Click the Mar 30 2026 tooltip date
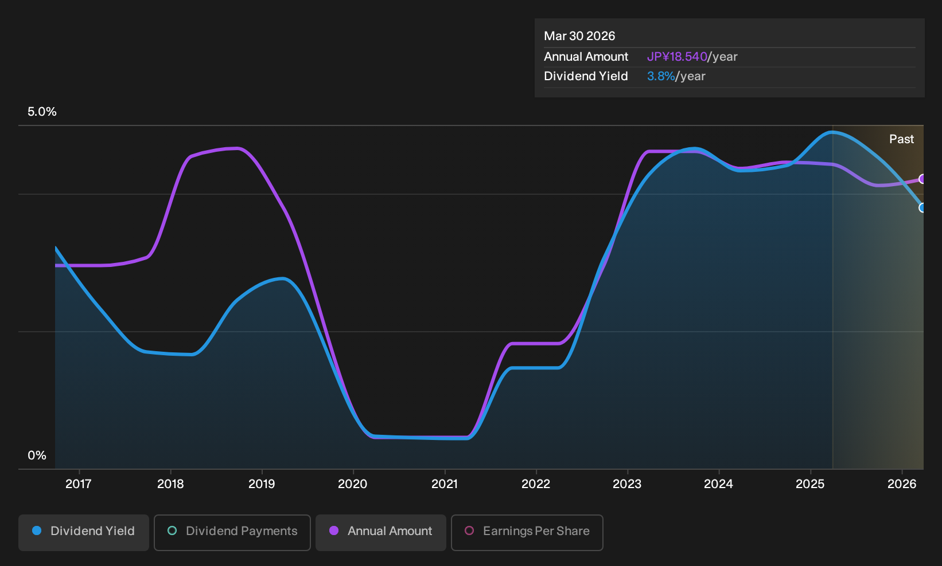The width and height of the screenshot is (942, 566). (x=579, y=36)
